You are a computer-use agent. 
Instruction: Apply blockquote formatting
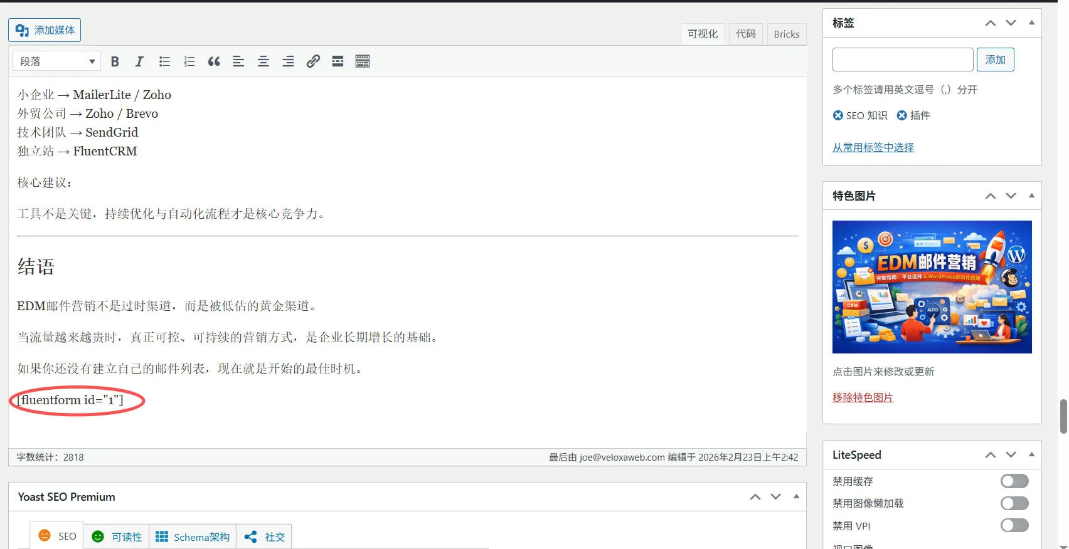tap(214, 61)
